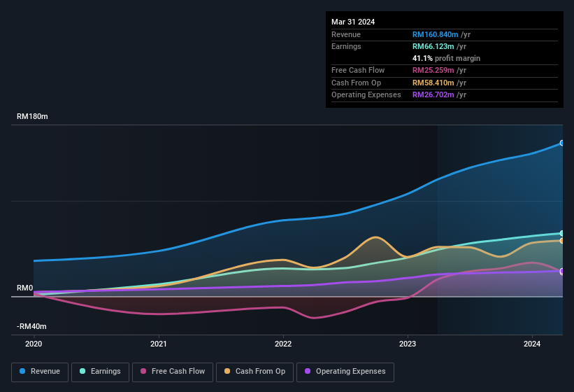This screenshot has width=574, height=392.
Task: Click the Revenue label in tooltip
Action: (x=346, y=34)
